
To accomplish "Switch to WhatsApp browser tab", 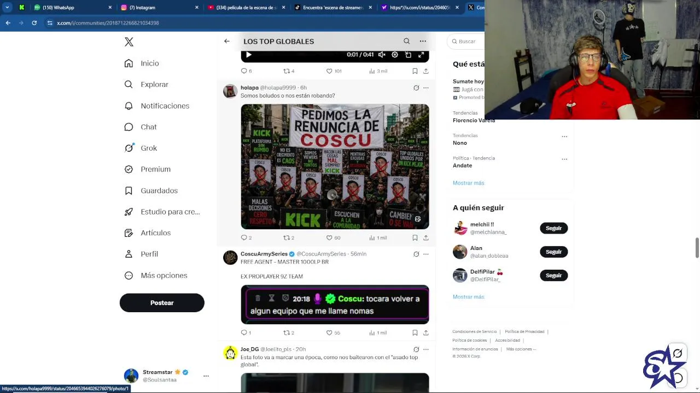I will (72, 8).
